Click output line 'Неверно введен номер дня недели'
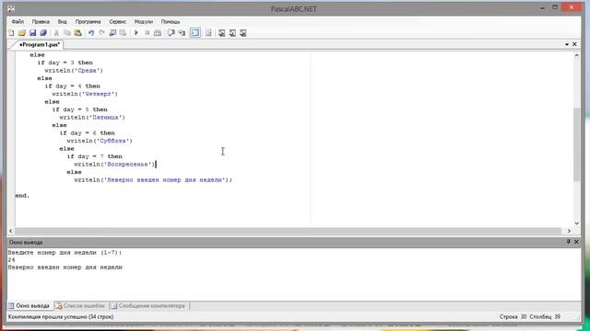The height and width of the screenshot is (331, 590). coord(65,268)
